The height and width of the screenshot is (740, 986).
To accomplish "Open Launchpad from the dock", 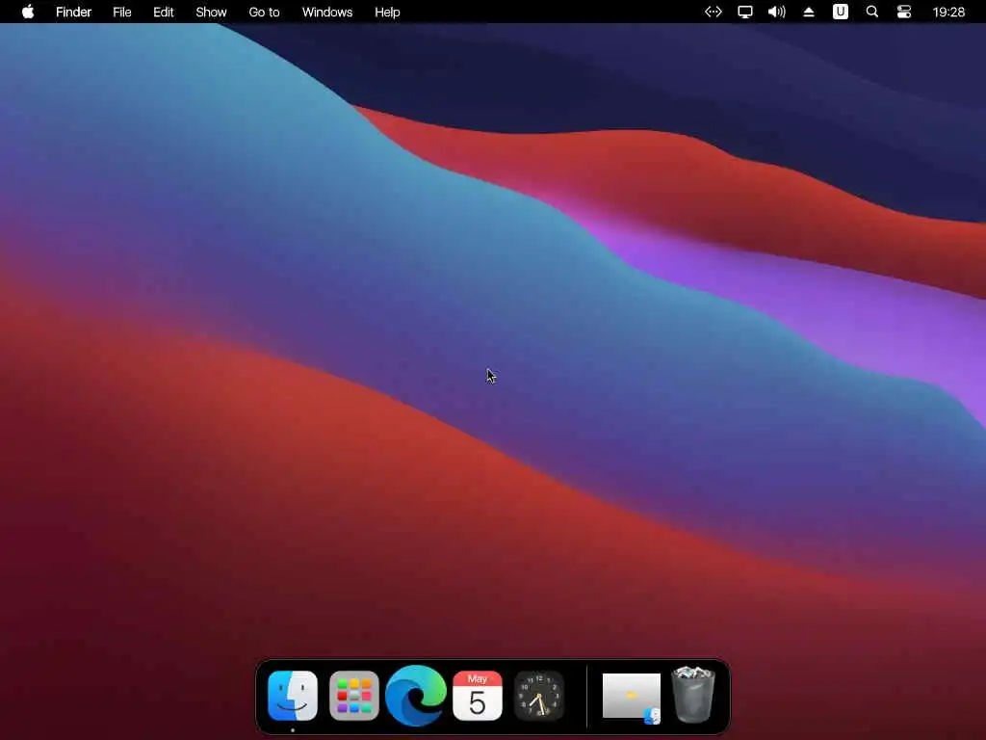I will coord(354,696).
